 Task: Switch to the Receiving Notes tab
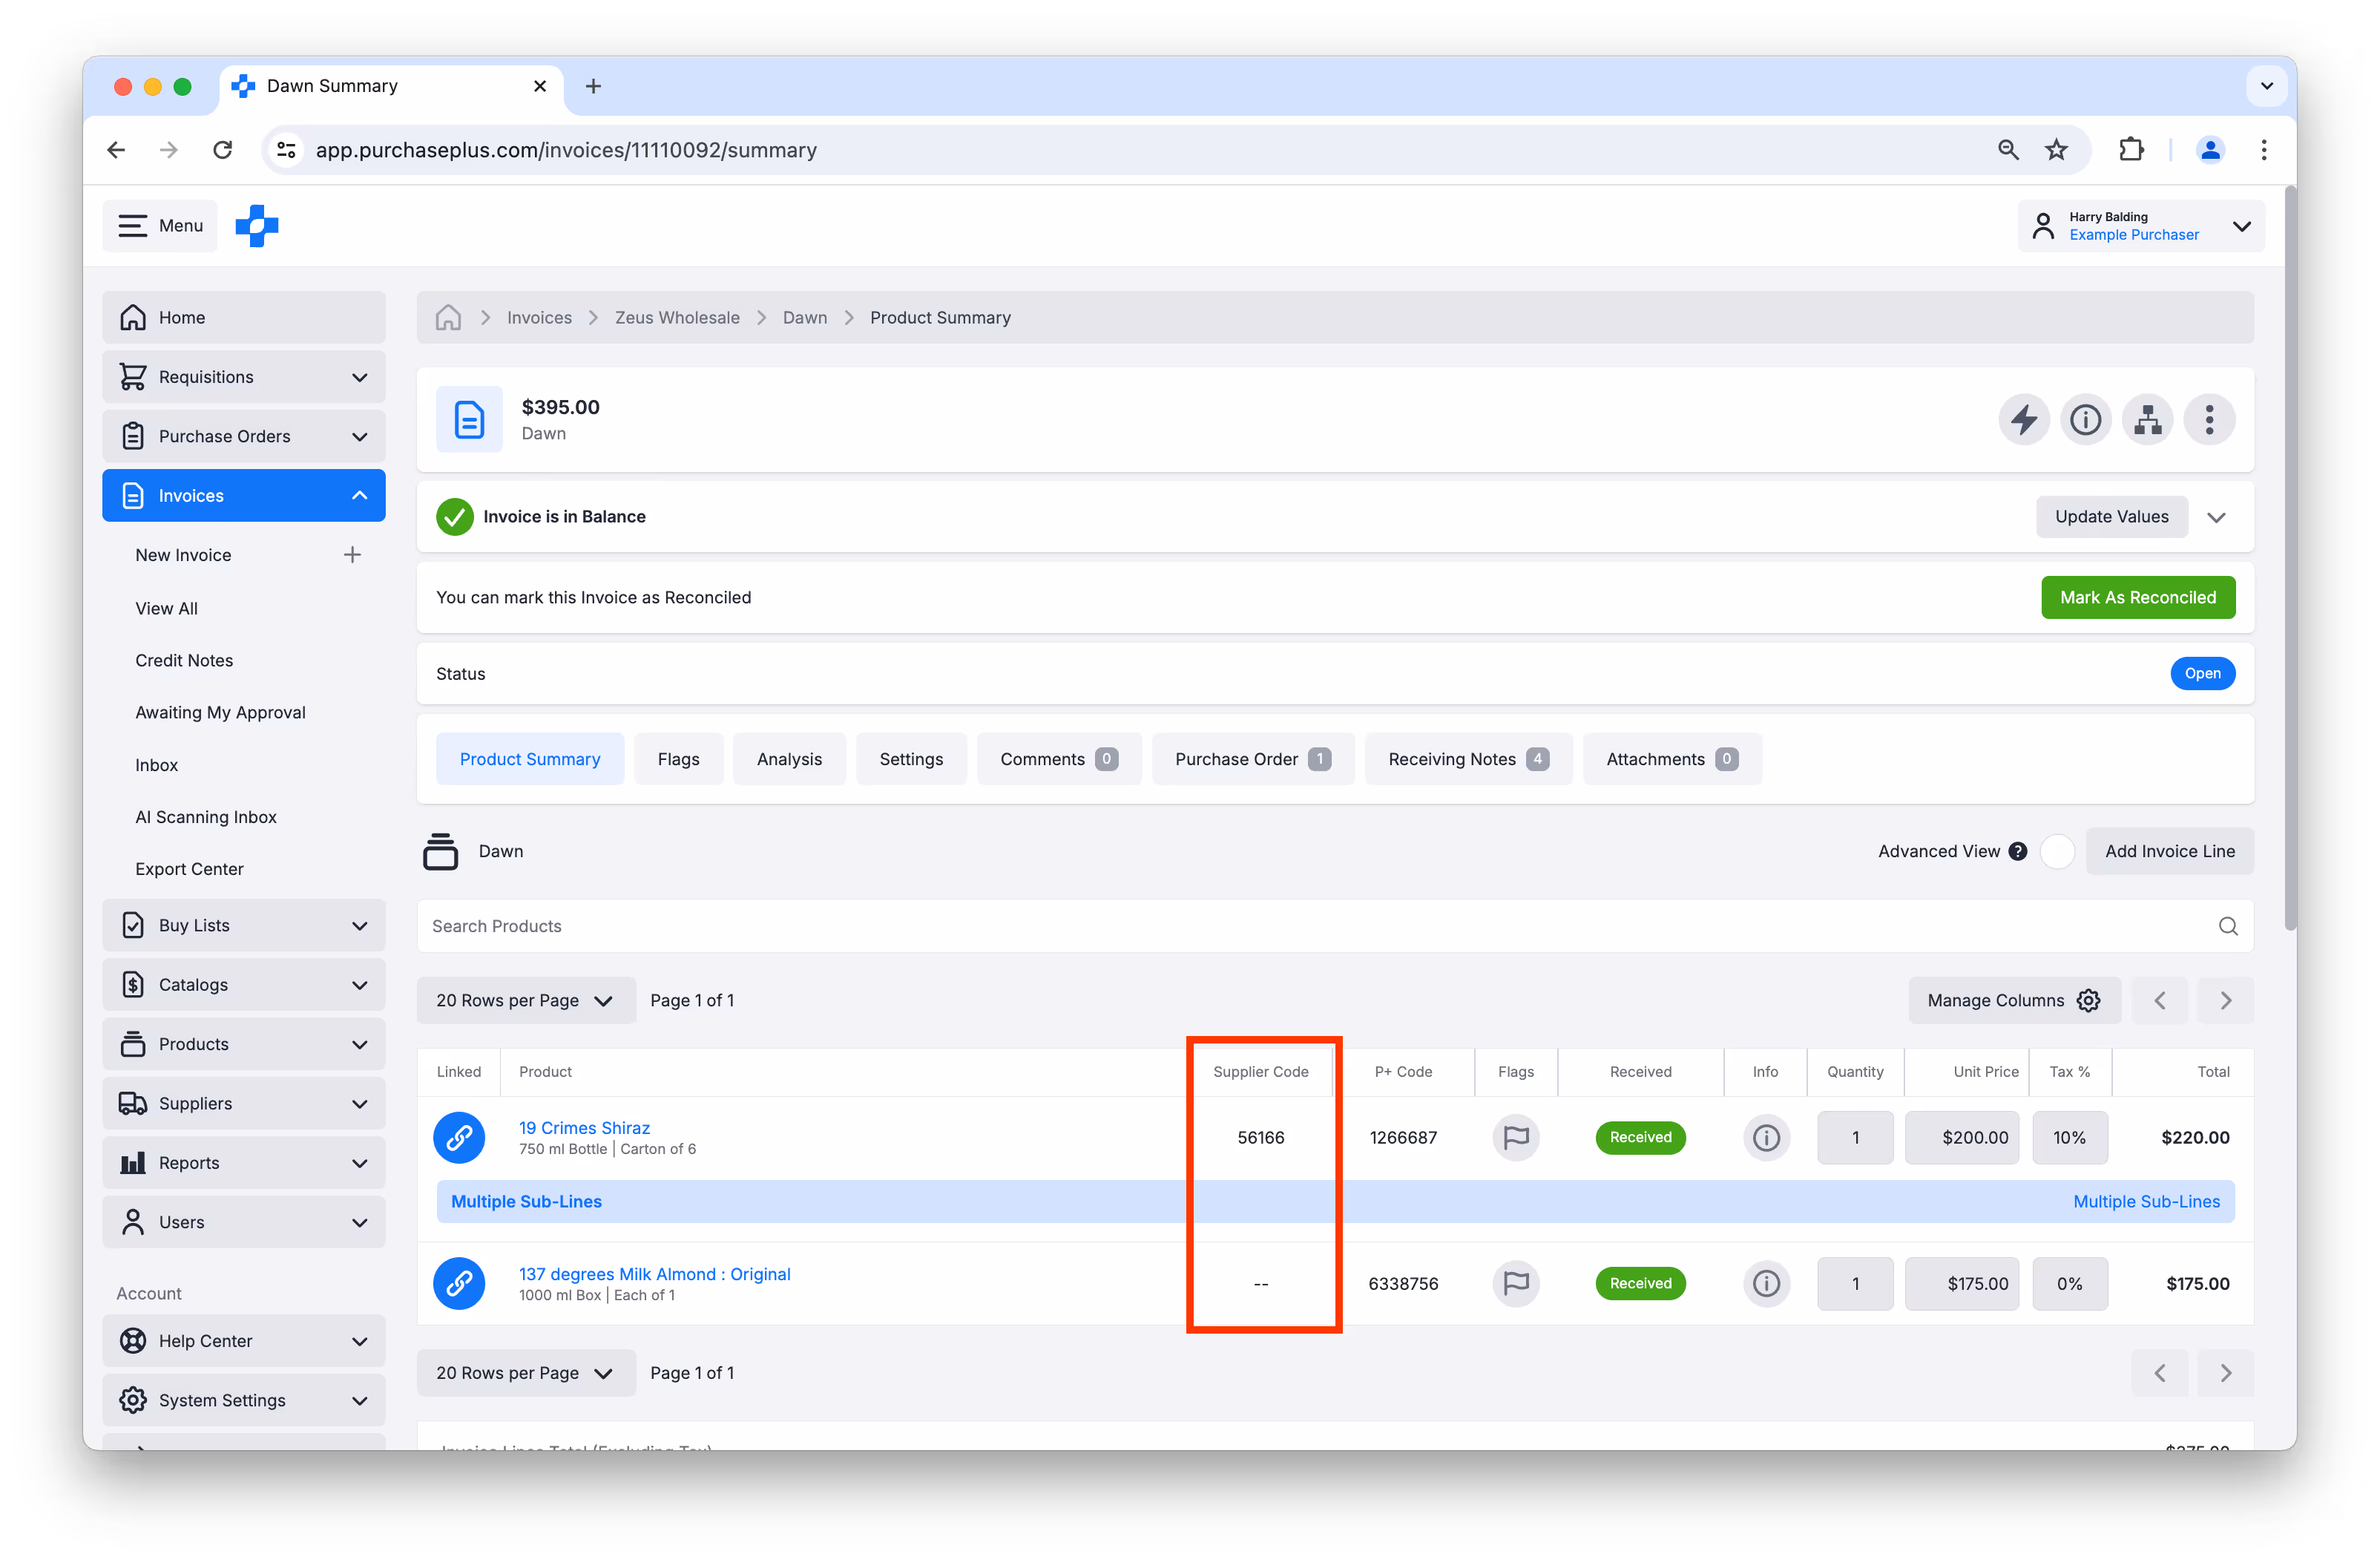point(1467,759)
